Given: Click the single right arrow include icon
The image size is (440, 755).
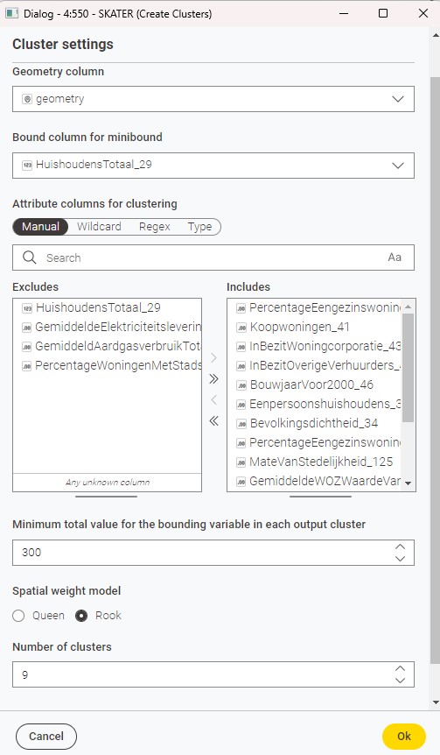Looking at the screenshot, I should point(214,357).
